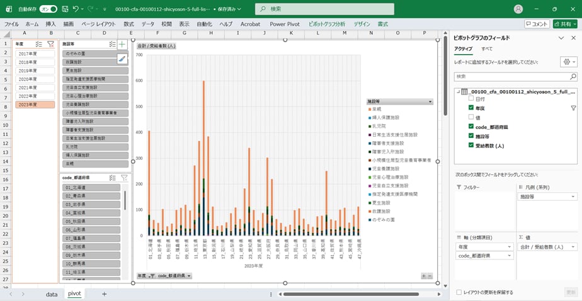This screenshot has height=301, width=582.
Task: Open chart styles paintbrush button
Action: [122, 59]
